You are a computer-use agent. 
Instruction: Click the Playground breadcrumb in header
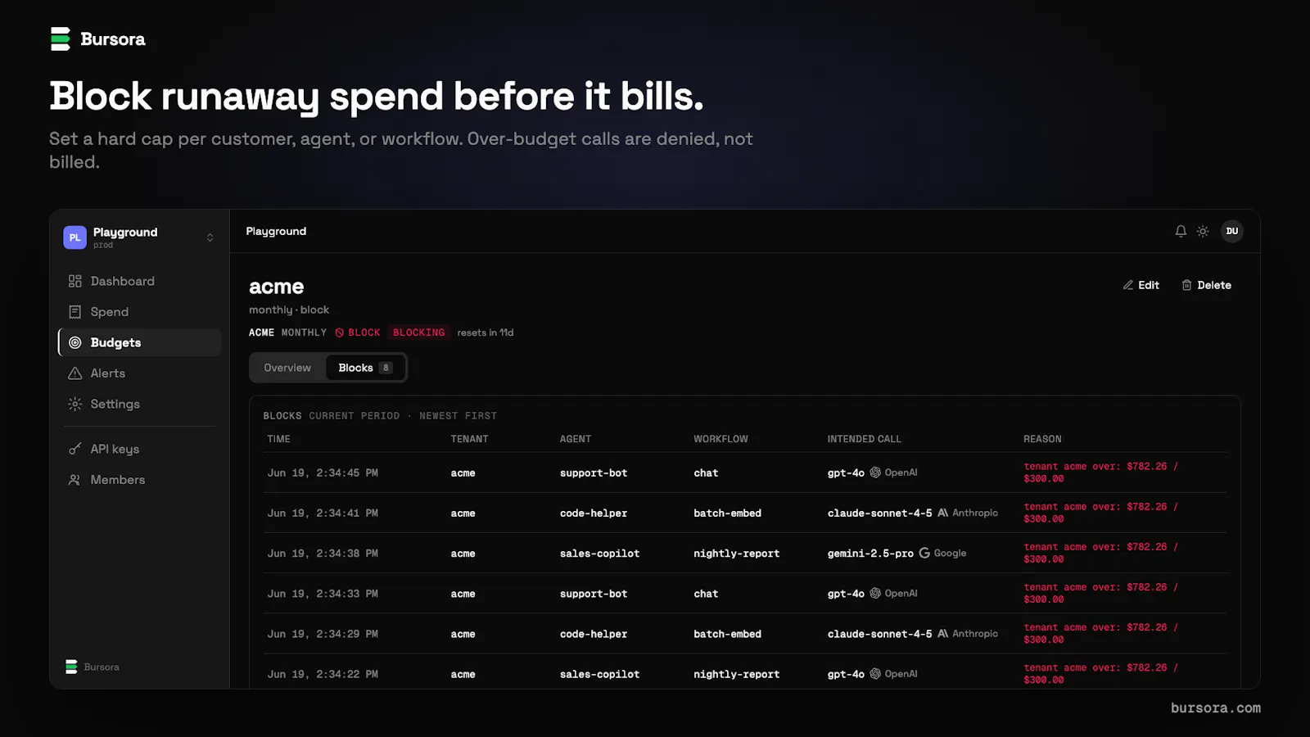pyautogui.click(x=276, y=232)
